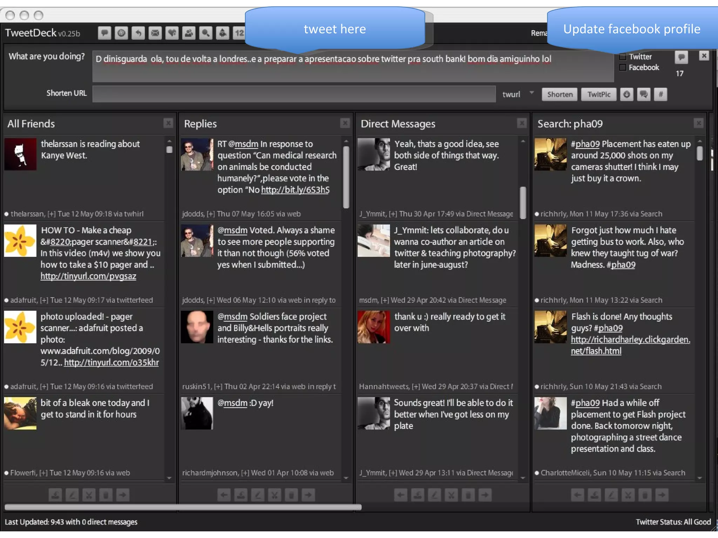Image resolution: width=718 pixels, height=538 pixels.
Task: Click right-arrow icon under All Friends column
Action: tap(123, 495)
